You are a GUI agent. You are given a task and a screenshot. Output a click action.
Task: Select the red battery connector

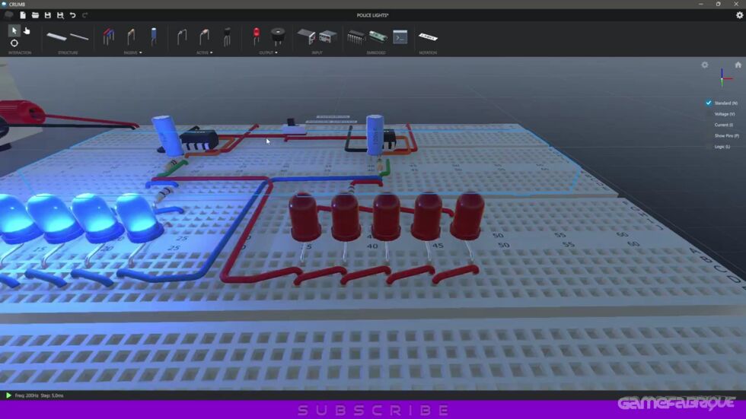[x=21, y=113]
